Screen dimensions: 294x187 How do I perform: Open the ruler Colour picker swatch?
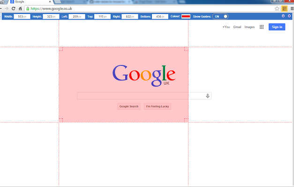pyautogui.click(x=186, y=16)
